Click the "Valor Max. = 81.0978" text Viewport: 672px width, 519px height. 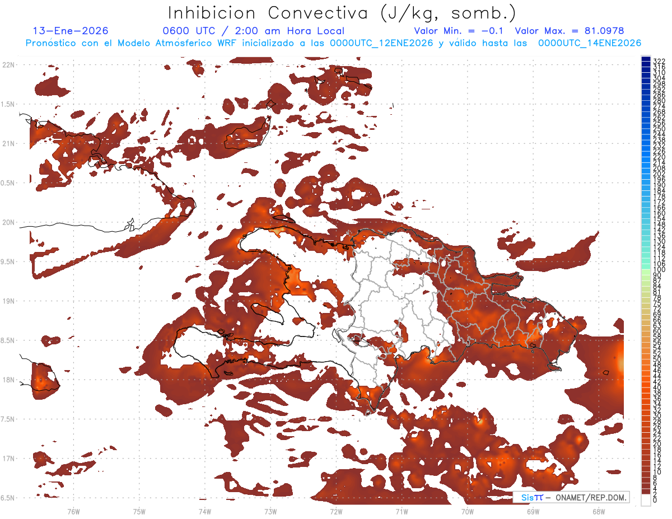[570, 31]
